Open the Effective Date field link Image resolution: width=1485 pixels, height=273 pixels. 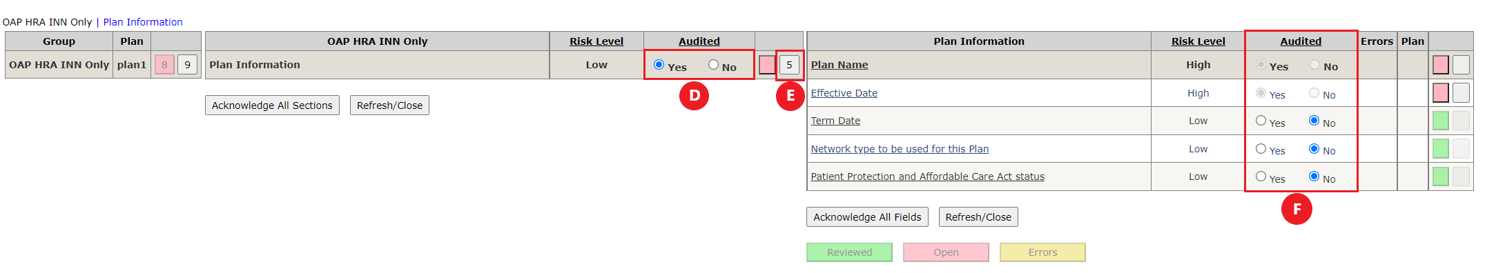coord(844,93)
